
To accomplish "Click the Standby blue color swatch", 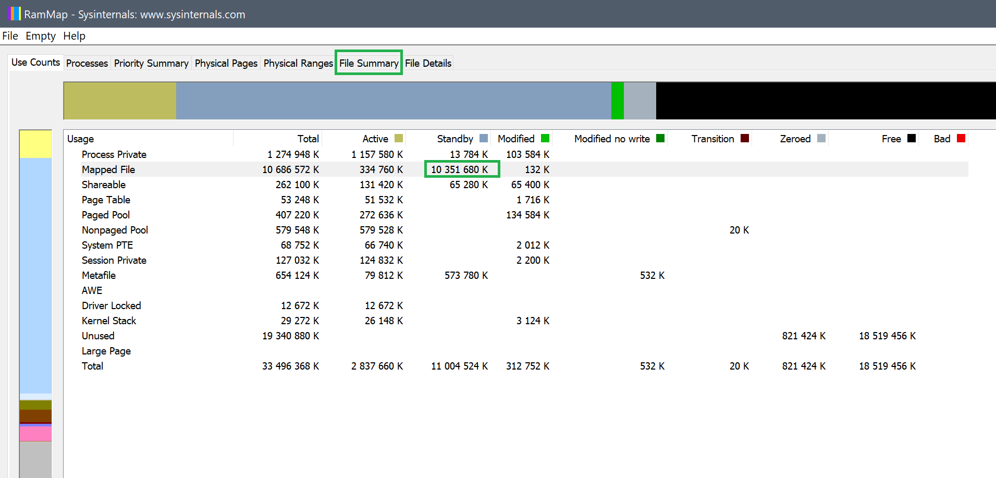I will click(484, 138).
